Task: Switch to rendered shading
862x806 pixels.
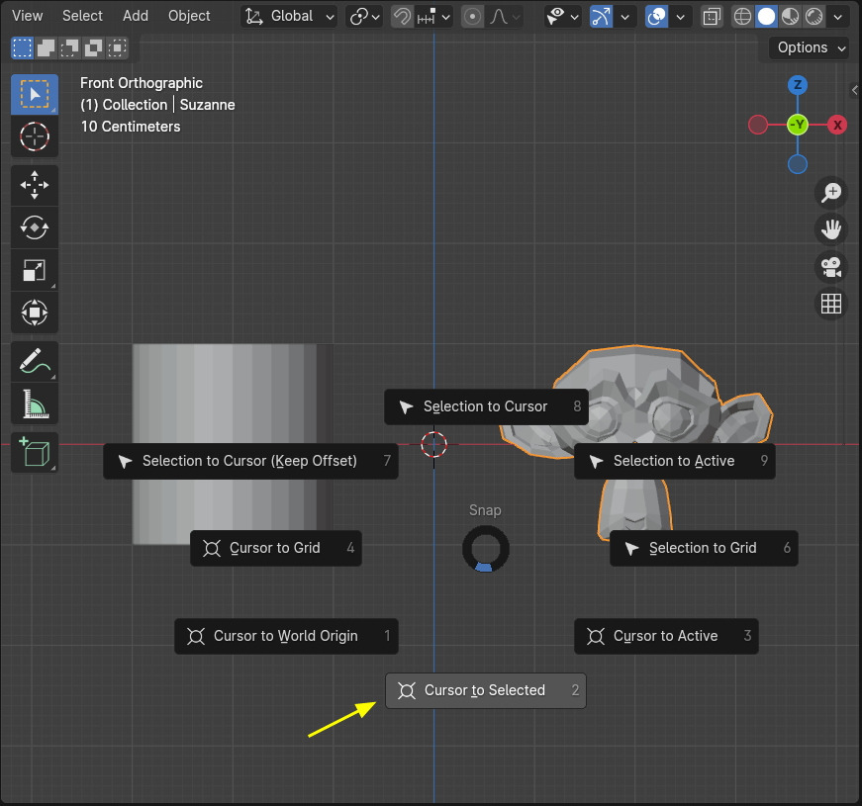Action: point(814,17)
